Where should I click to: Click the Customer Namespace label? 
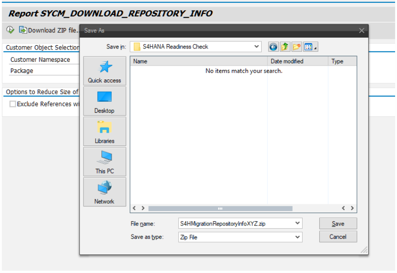click(x=40, y=59)
